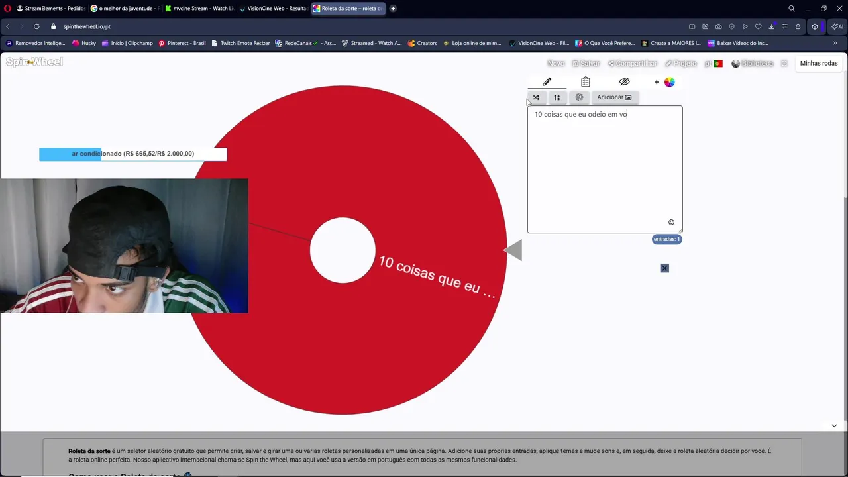Click the browser back arrow
Viewport: 848px width, 477px height.
7,26
